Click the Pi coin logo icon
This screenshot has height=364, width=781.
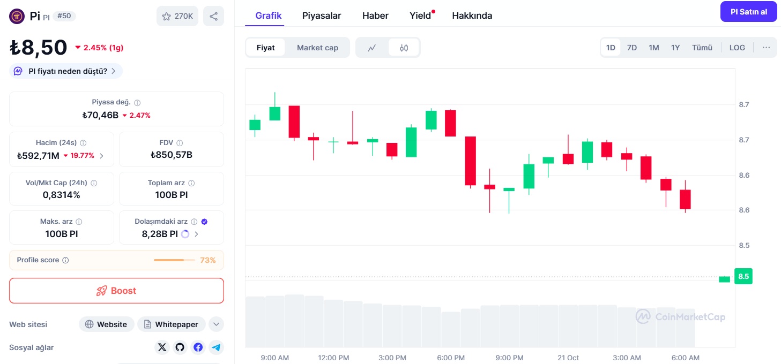click(x=17, y=16)
